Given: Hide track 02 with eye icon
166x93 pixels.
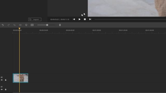Looking at the screenshot, I should tap(2, 80).
